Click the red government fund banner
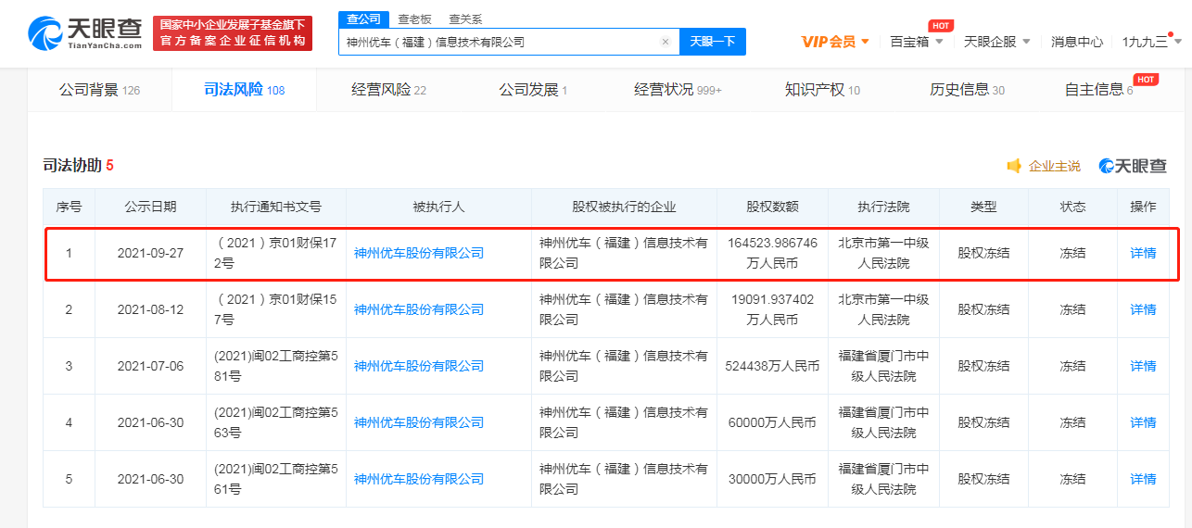Viewport: 1192px width, 528px height. tap(233, 33)
